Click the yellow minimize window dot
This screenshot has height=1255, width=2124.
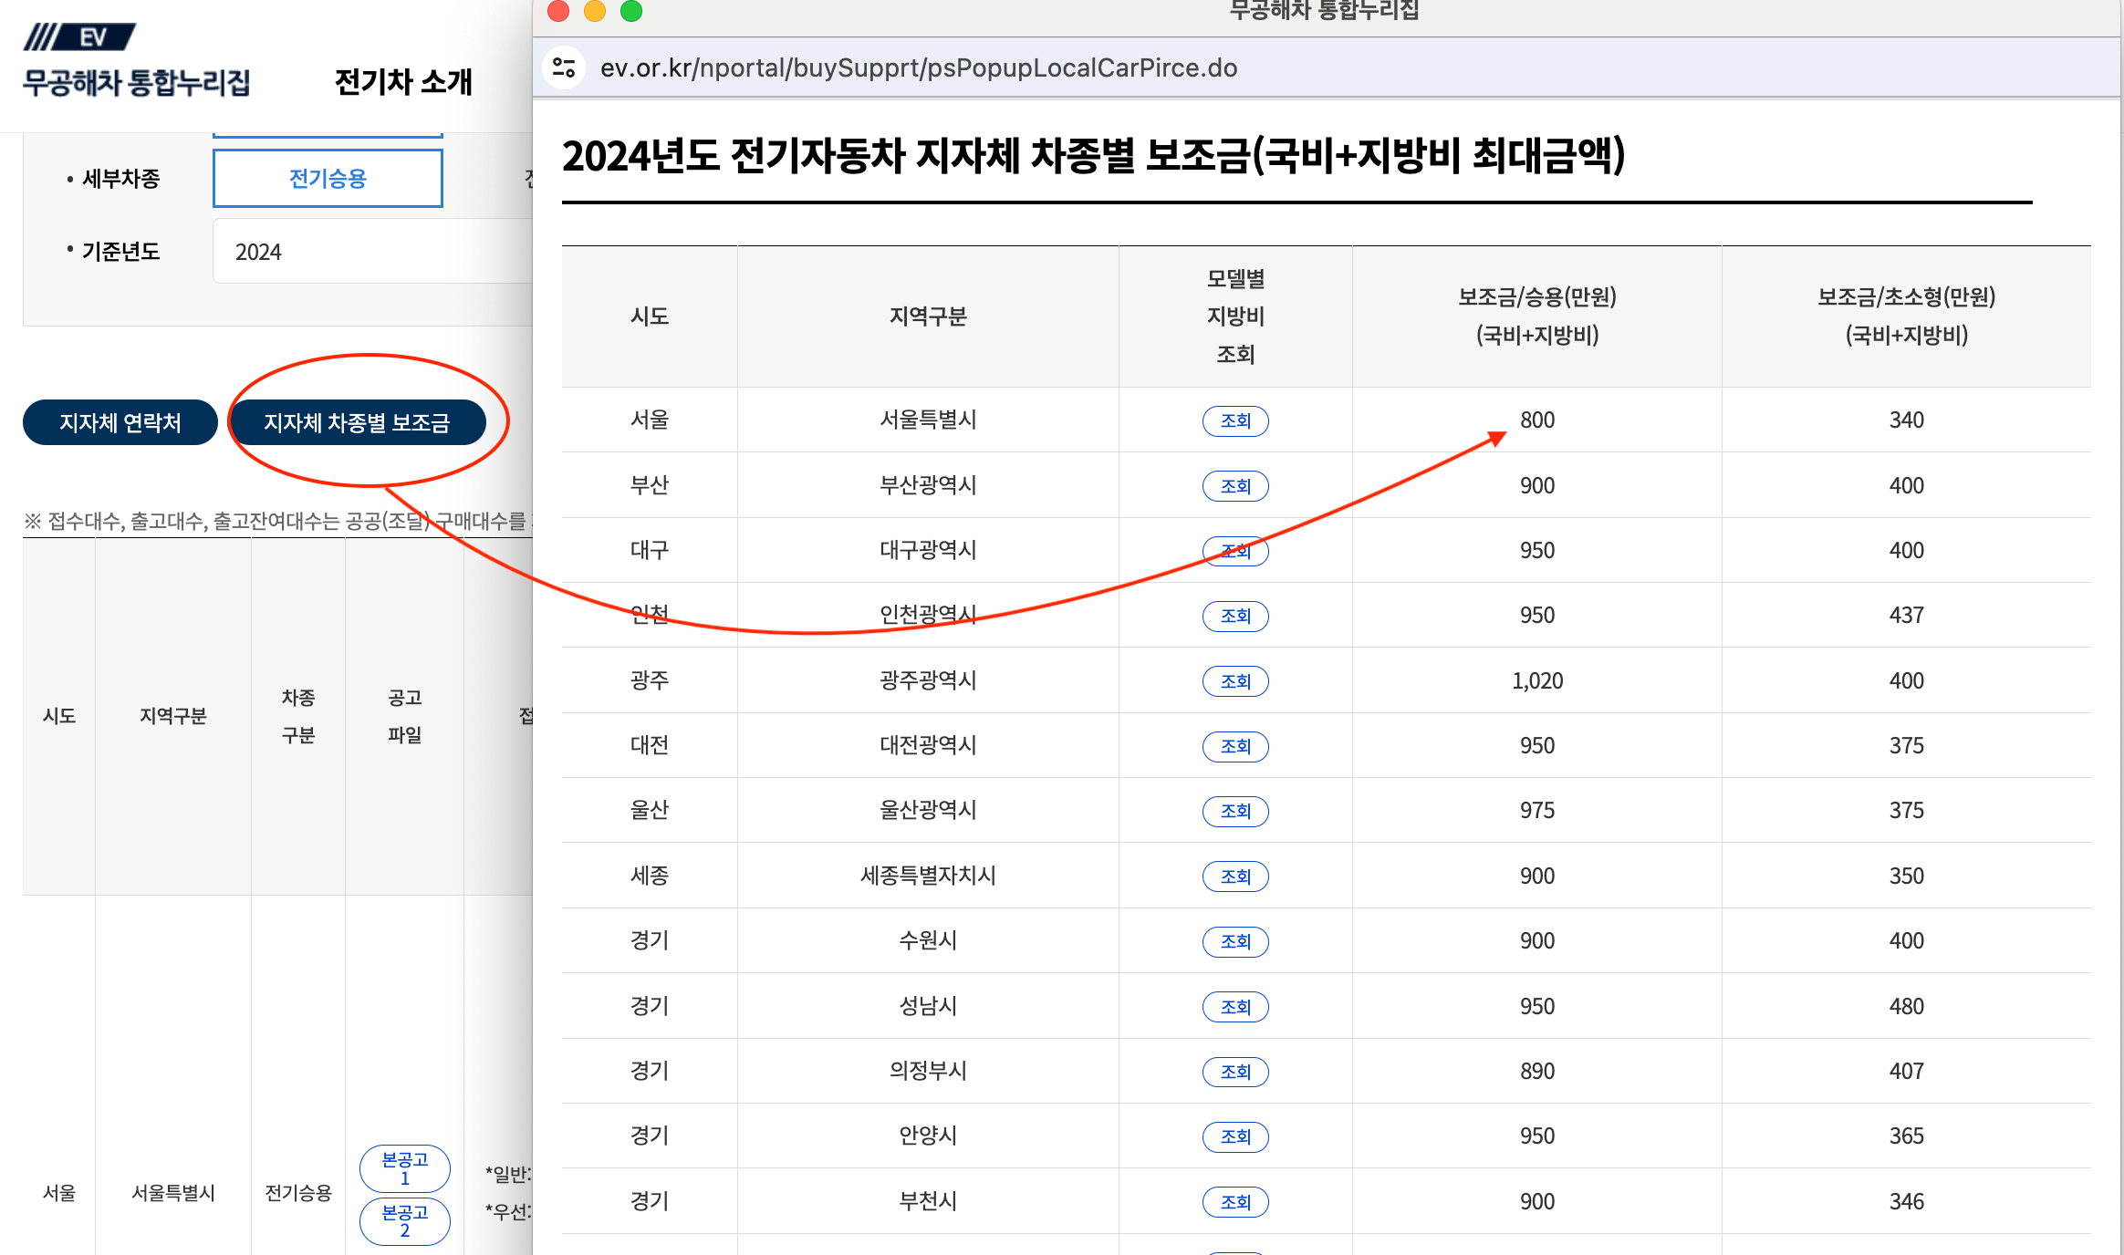(595, 11)
